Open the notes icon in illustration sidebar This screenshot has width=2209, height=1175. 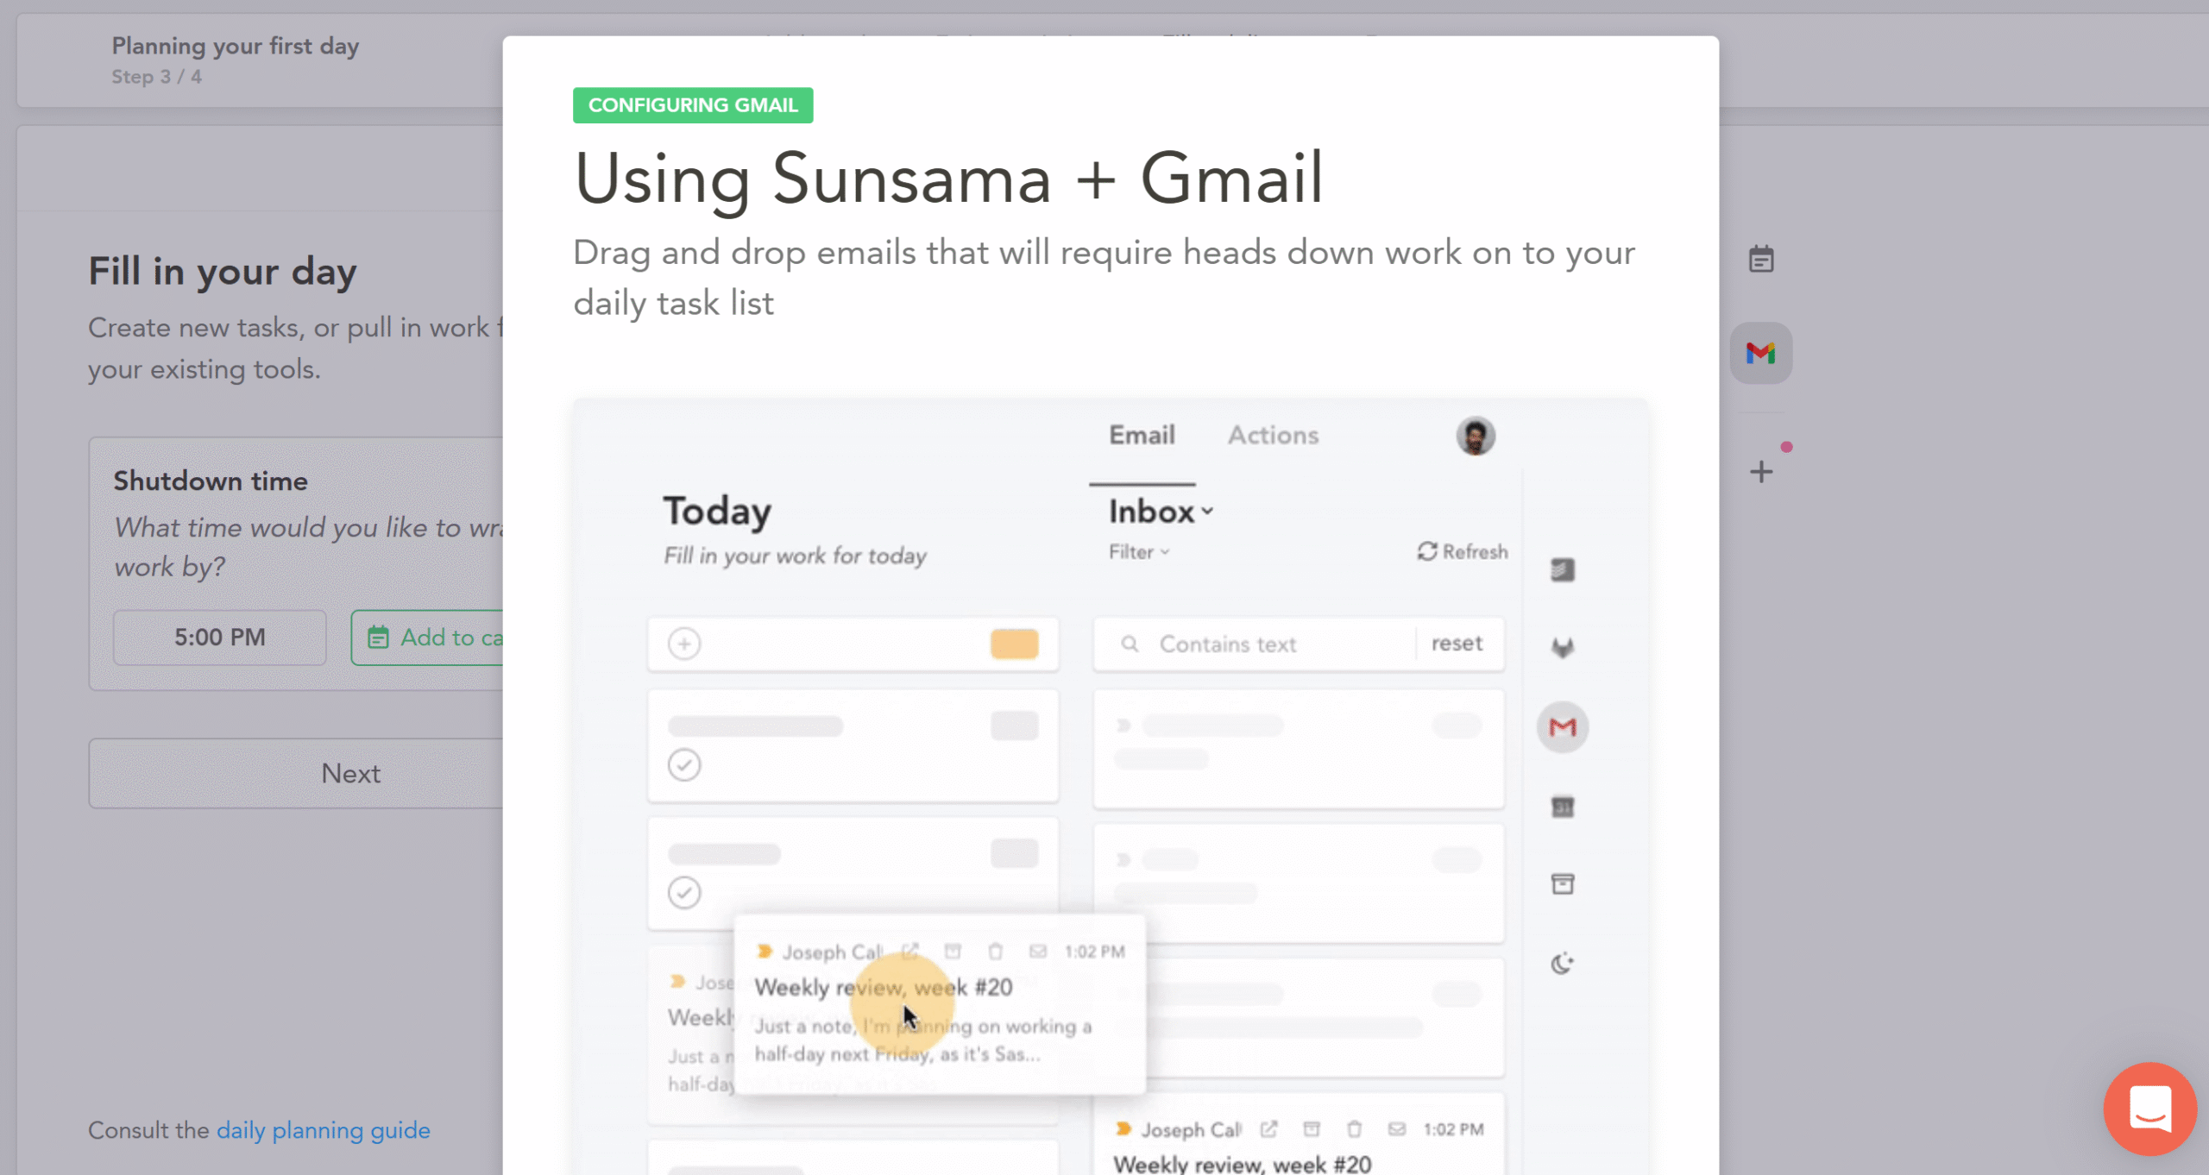[x=1563, y=569]
